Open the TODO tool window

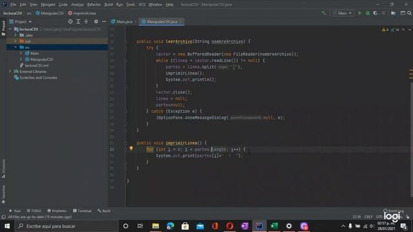pyautogui.click(x=34, y=211)
